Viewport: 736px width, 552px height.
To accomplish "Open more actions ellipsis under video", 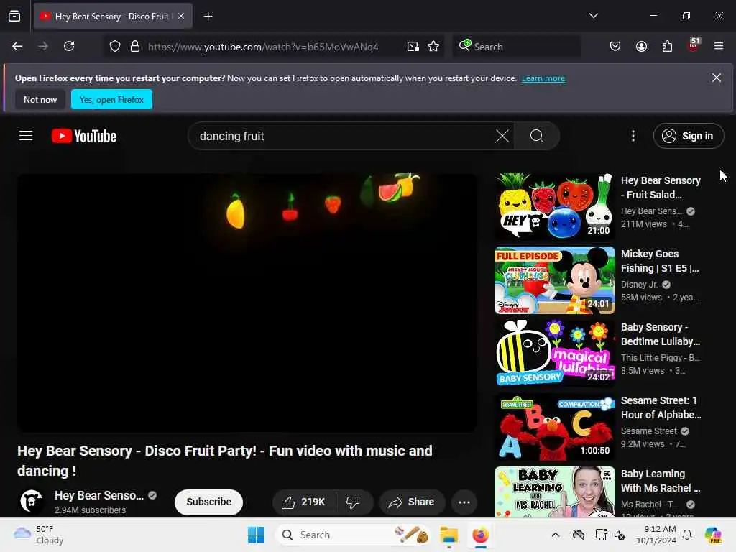I will tap(464, 502).
